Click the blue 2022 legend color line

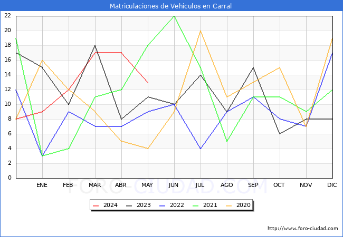pyautogui.click(x=163, y=205)
